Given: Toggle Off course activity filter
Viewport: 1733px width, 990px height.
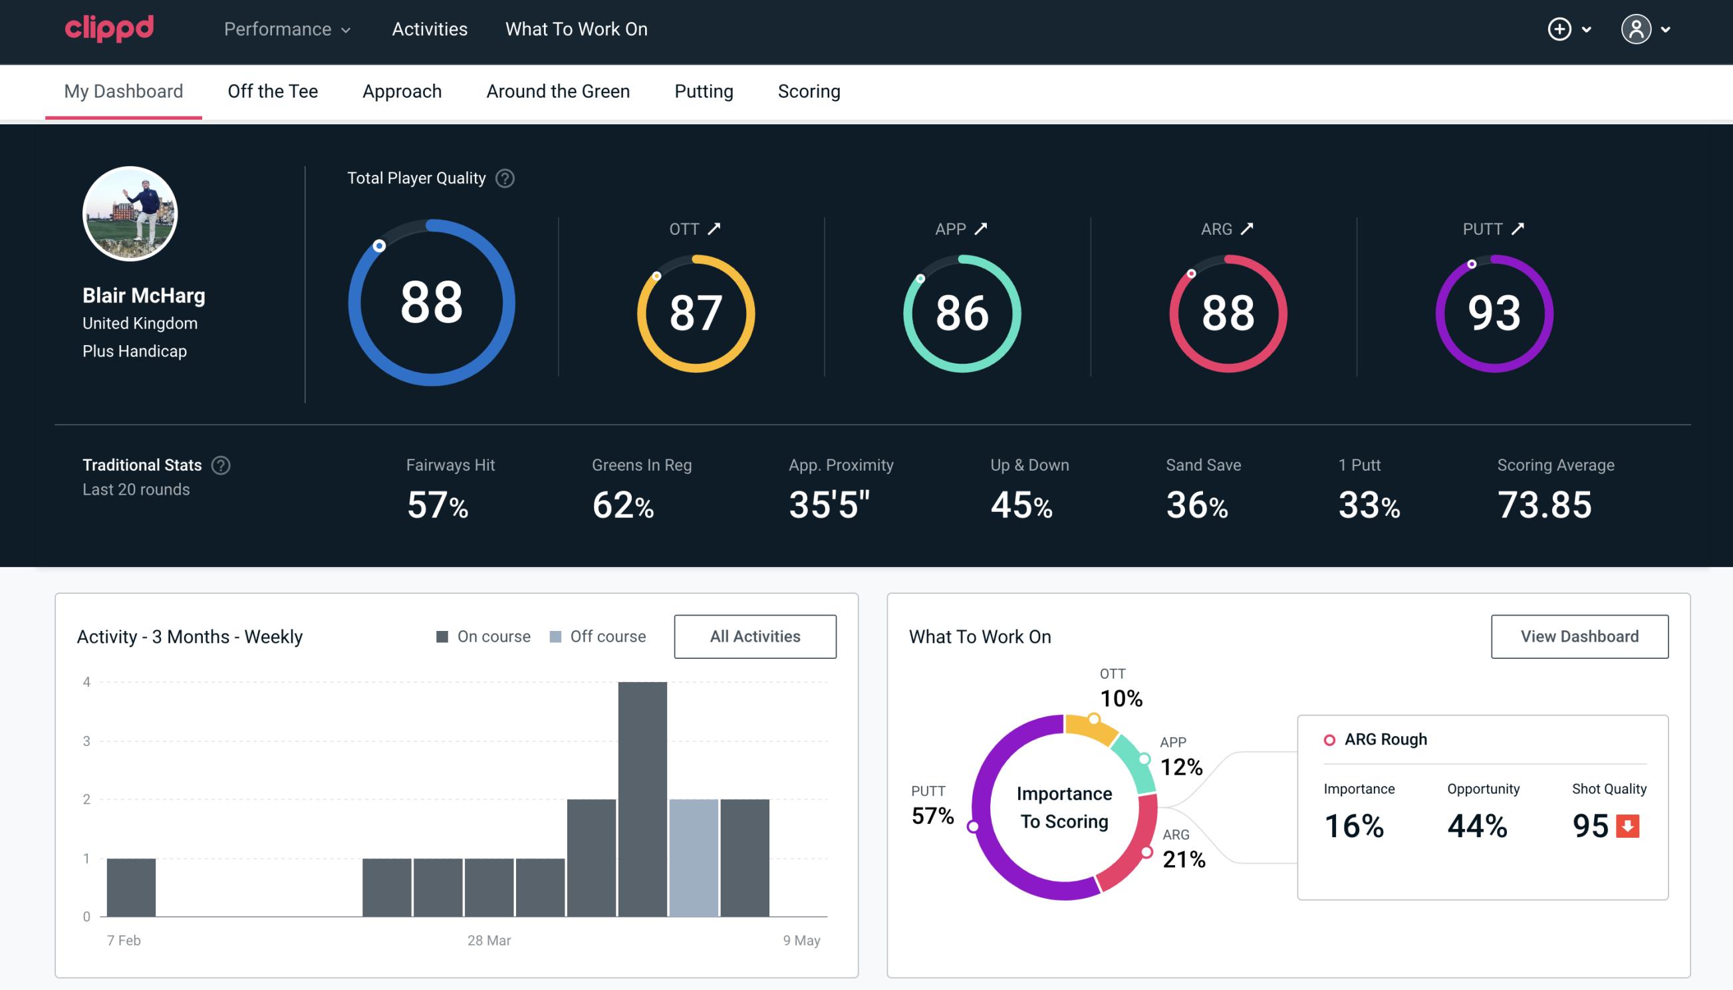Looking at the screenshot, I should [597, 636].
